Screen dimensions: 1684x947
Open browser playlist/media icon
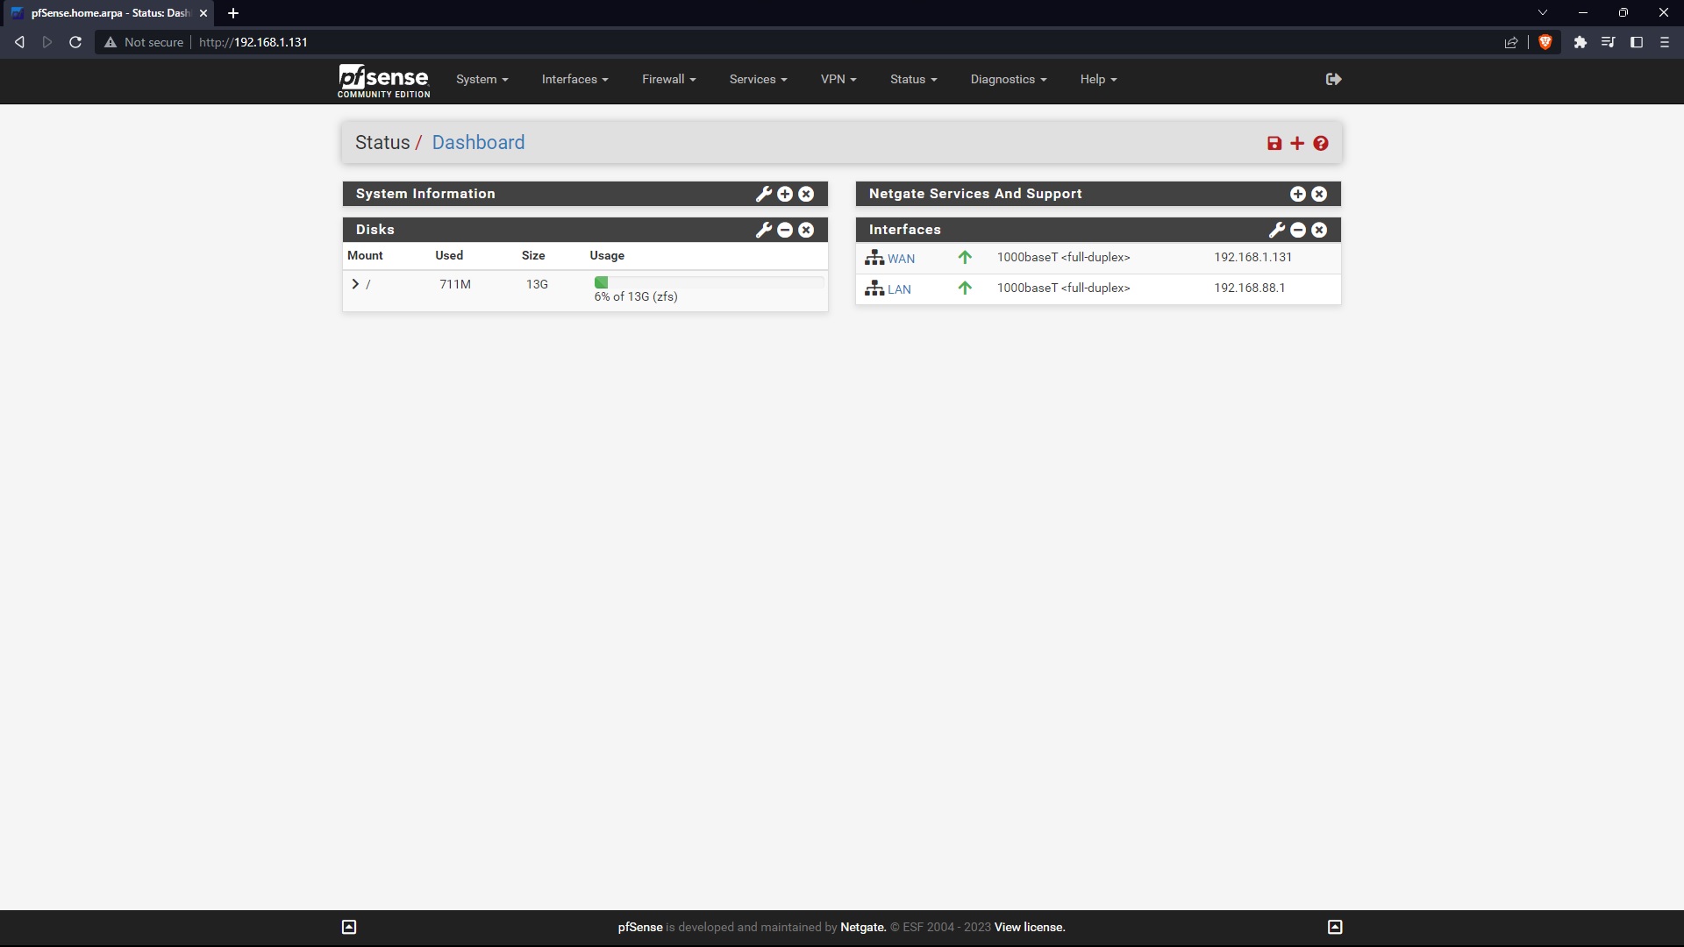tap(1608, 42)
